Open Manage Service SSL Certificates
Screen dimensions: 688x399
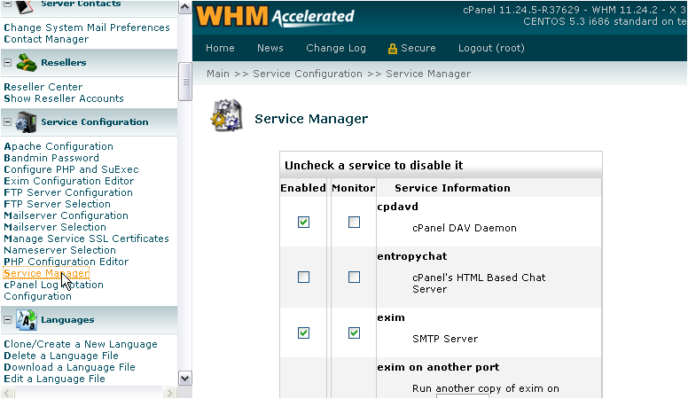[x=86, y=239]
